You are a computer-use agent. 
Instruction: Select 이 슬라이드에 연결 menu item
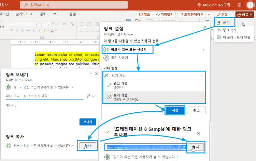point(234,37)
